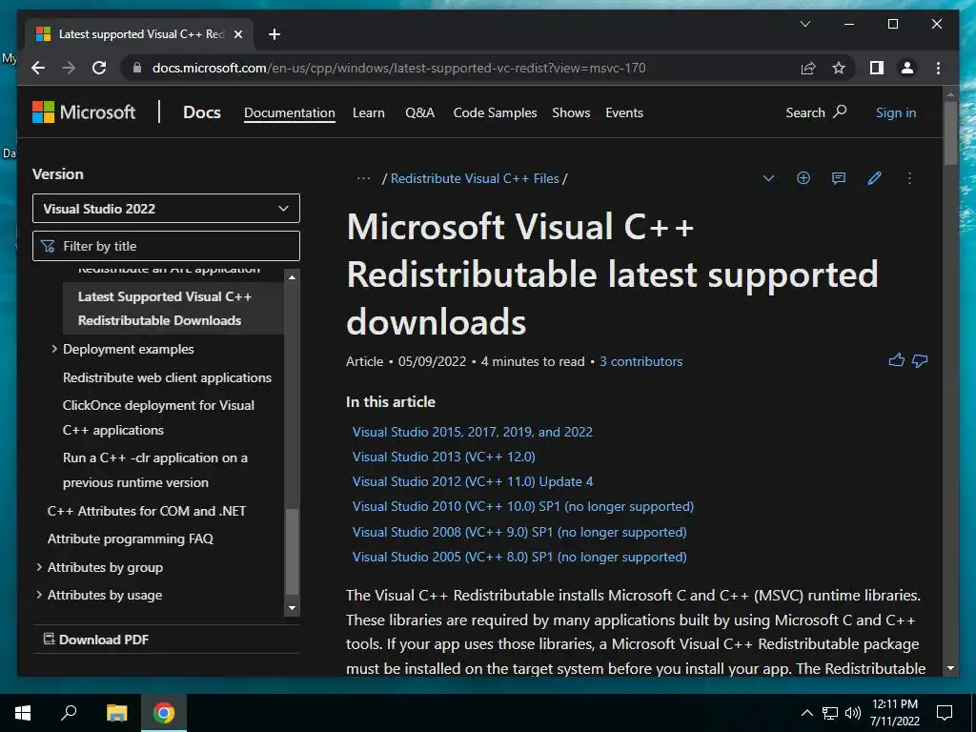Share this page via address bar icon
This screenshot has height=732, width=976.
click(808, 68)
